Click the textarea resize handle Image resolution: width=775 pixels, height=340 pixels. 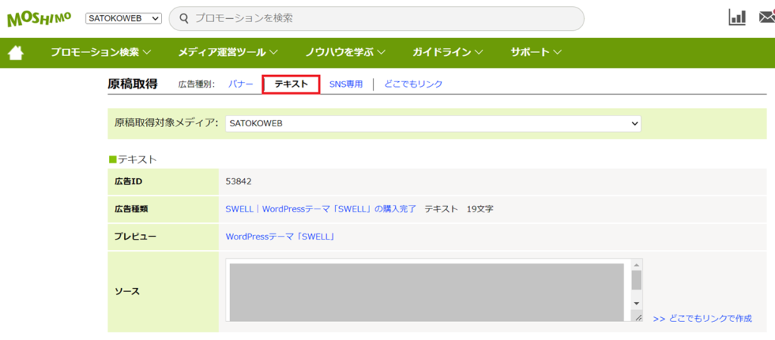[637, 317]
